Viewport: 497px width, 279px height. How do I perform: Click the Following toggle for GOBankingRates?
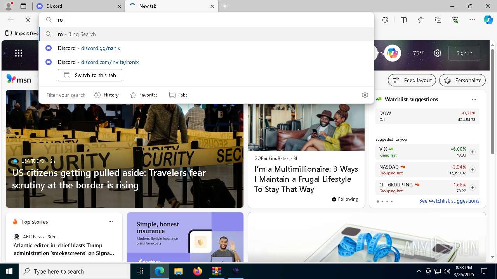click(345, 199)
